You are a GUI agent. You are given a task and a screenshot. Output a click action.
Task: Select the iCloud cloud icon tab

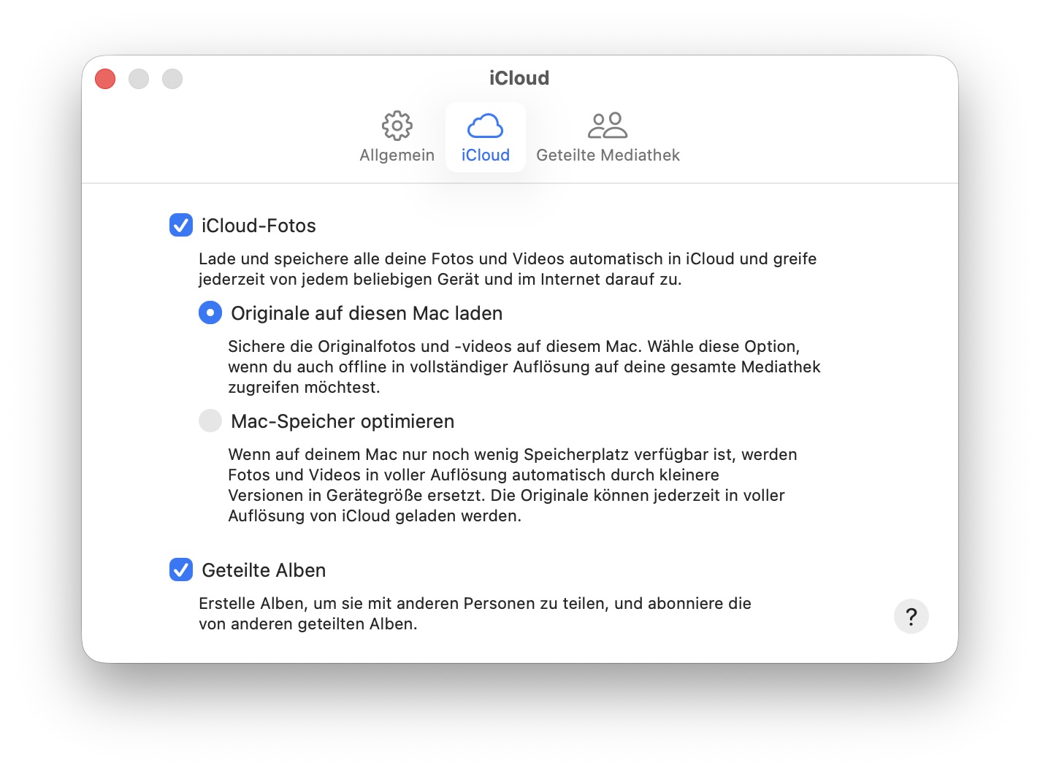pos(486,126)
